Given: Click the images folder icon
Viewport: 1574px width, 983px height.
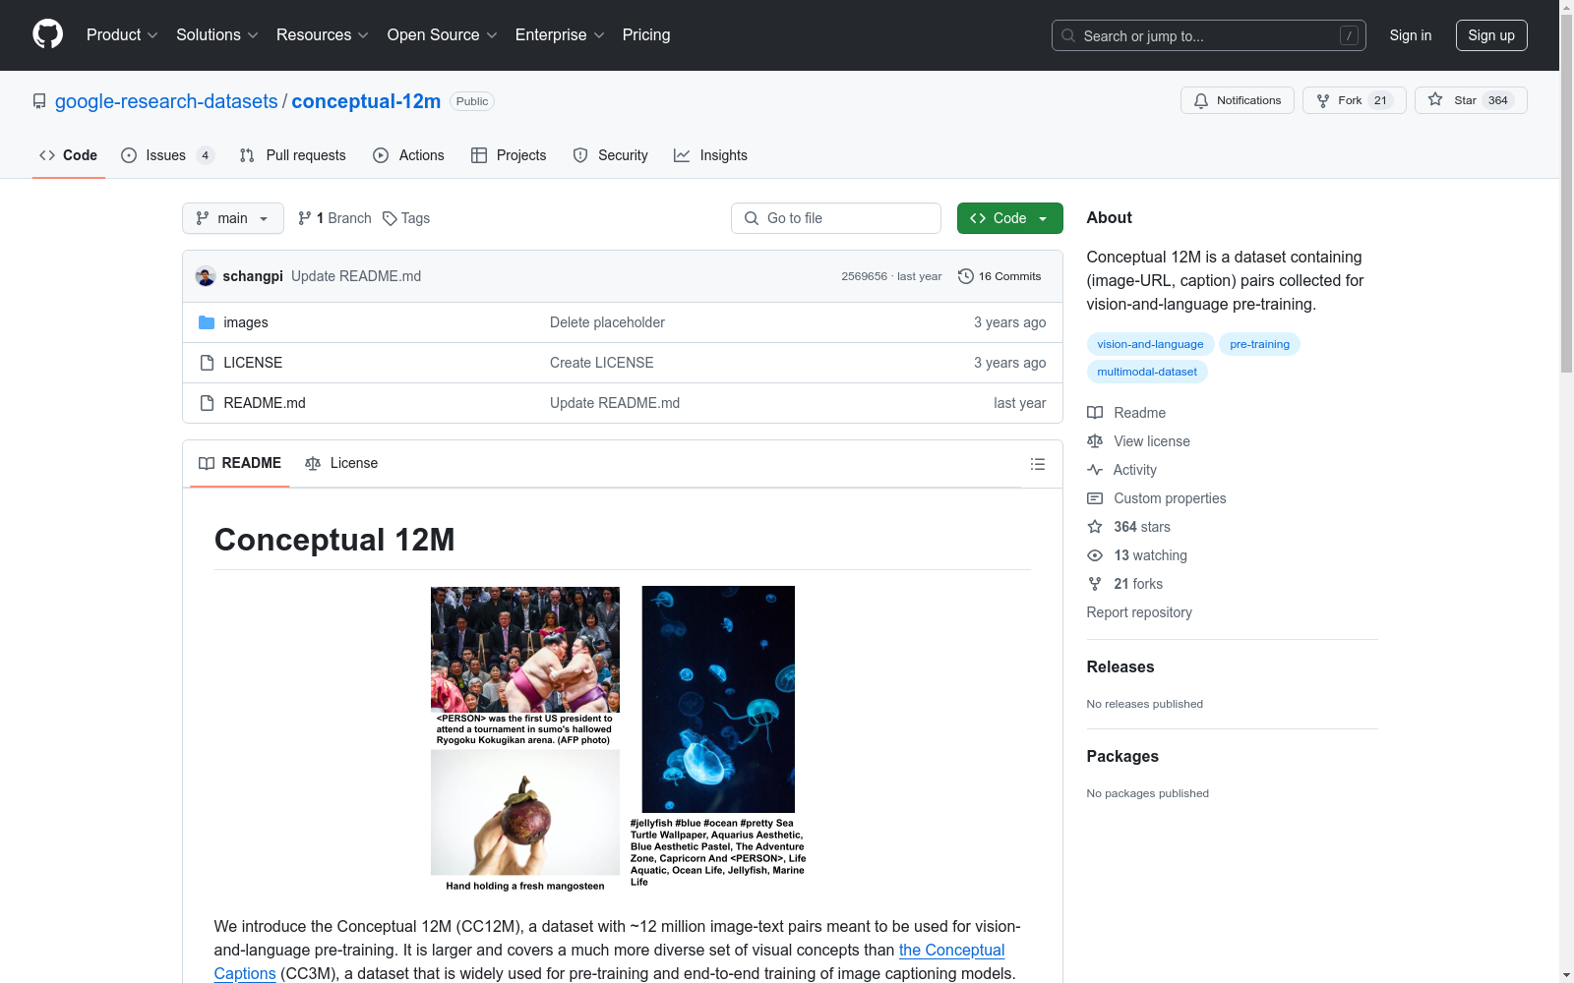Looking at the screenshot, I should click(207, 322).
